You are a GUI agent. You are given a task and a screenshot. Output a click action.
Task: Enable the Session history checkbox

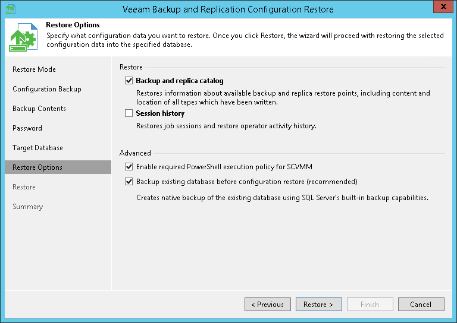[129, 113]
